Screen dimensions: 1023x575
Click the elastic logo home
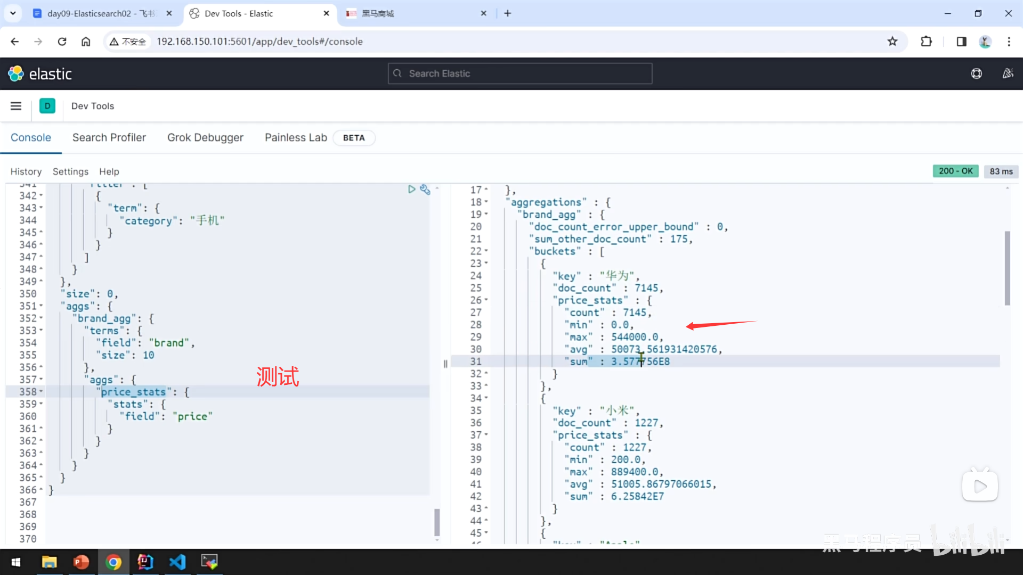coord(40,73)
